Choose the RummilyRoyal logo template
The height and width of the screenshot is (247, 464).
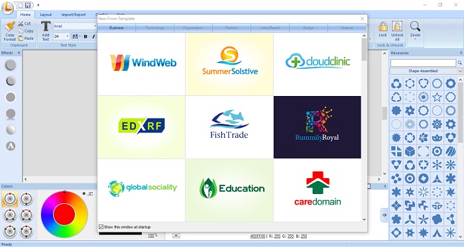[x=318, y=127]
